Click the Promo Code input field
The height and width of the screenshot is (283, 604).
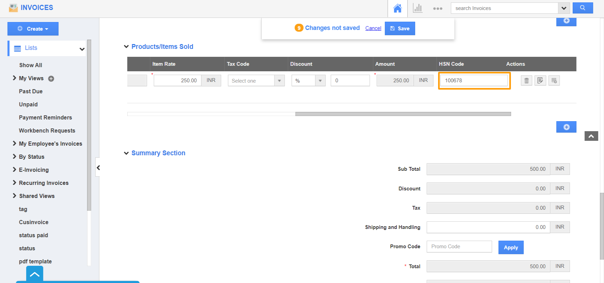tap(459, 247)
